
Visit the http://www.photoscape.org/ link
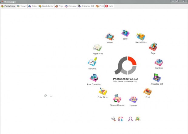tap(125, 81)
